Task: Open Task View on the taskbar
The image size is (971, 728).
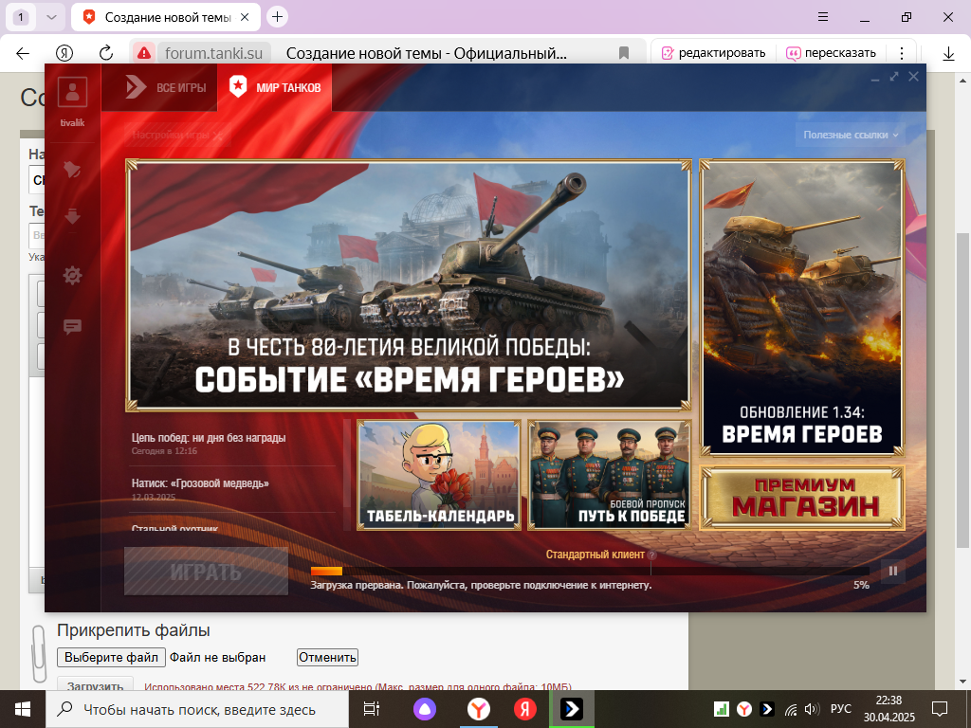Action: (372, 709)
